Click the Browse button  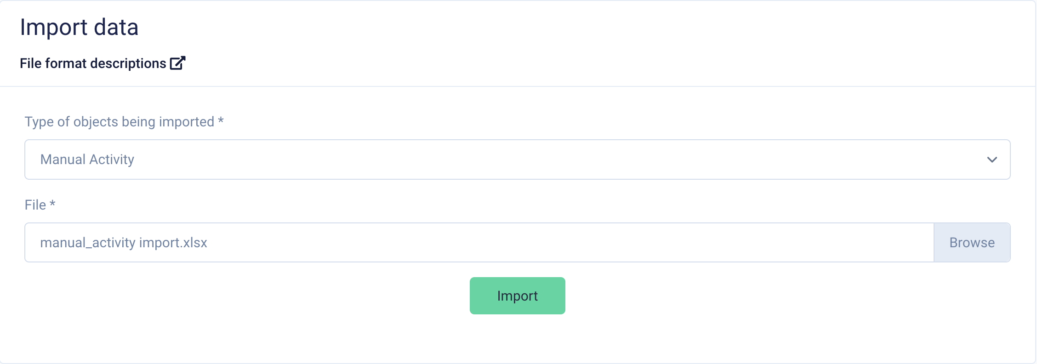click(x=972, y=243)
